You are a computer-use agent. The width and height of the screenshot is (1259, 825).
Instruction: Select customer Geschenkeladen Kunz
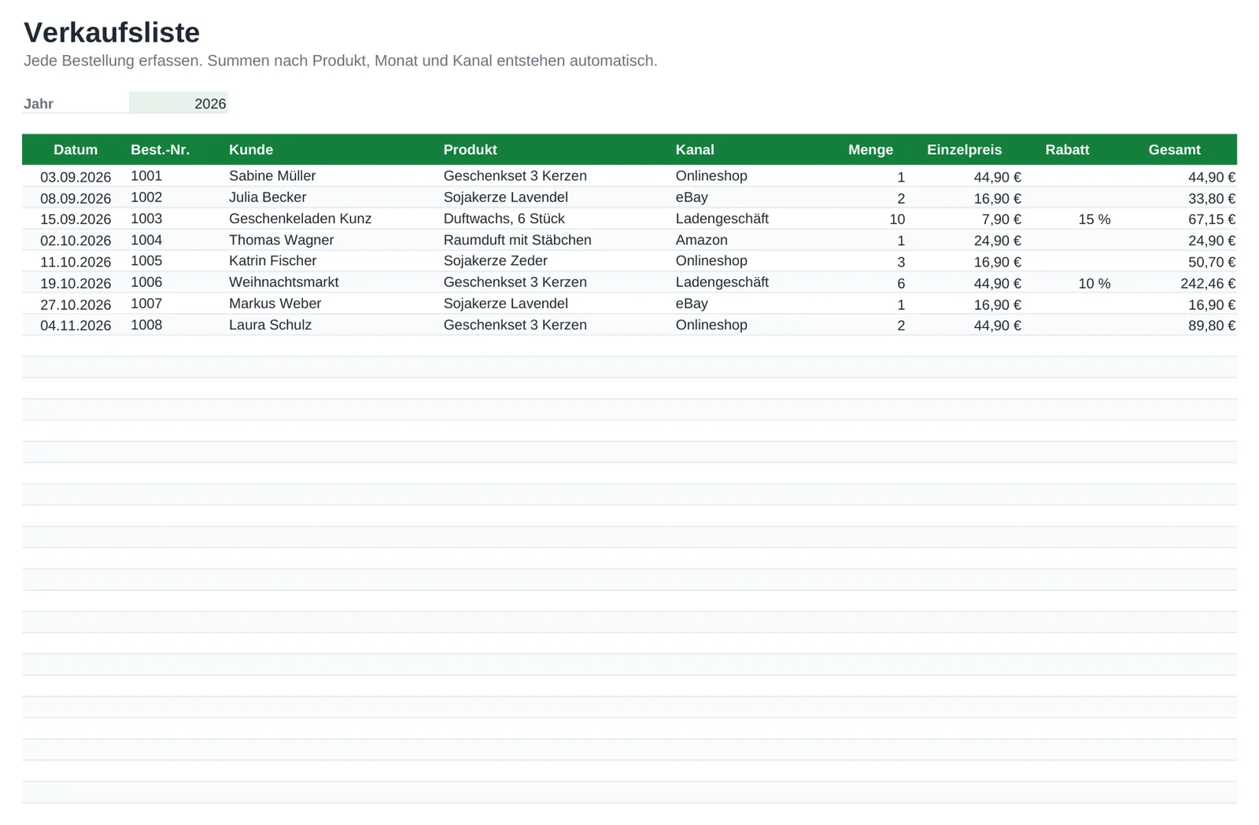(300, 219)
